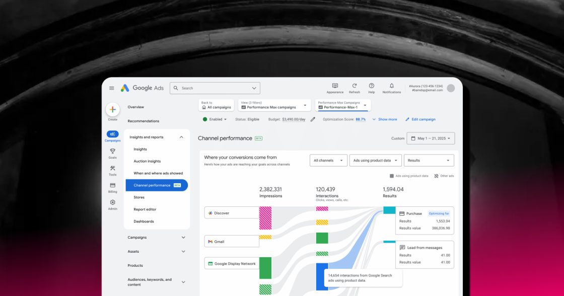Go back to All campaigns
The width and height of the screenshot is (564, 296).
point(216,105)
